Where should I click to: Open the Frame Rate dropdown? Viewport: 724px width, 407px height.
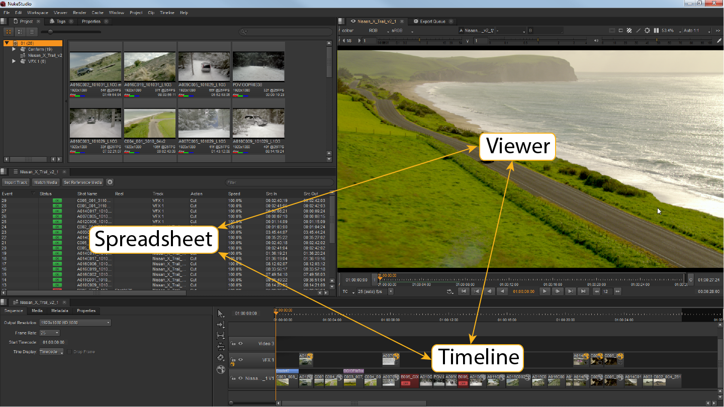50,333
